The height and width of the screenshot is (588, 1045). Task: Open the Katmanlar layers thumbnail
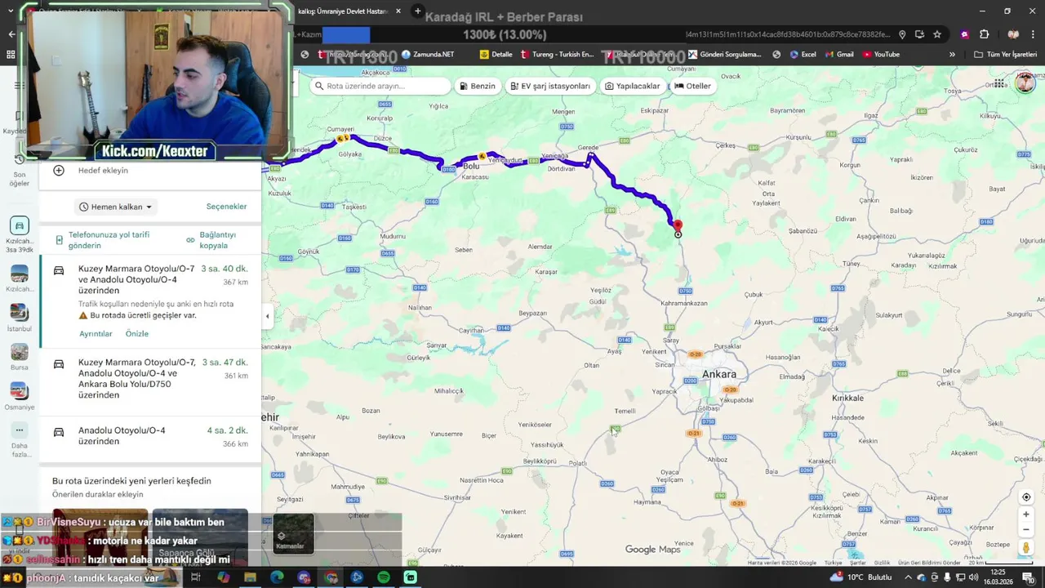coord(293,533)
